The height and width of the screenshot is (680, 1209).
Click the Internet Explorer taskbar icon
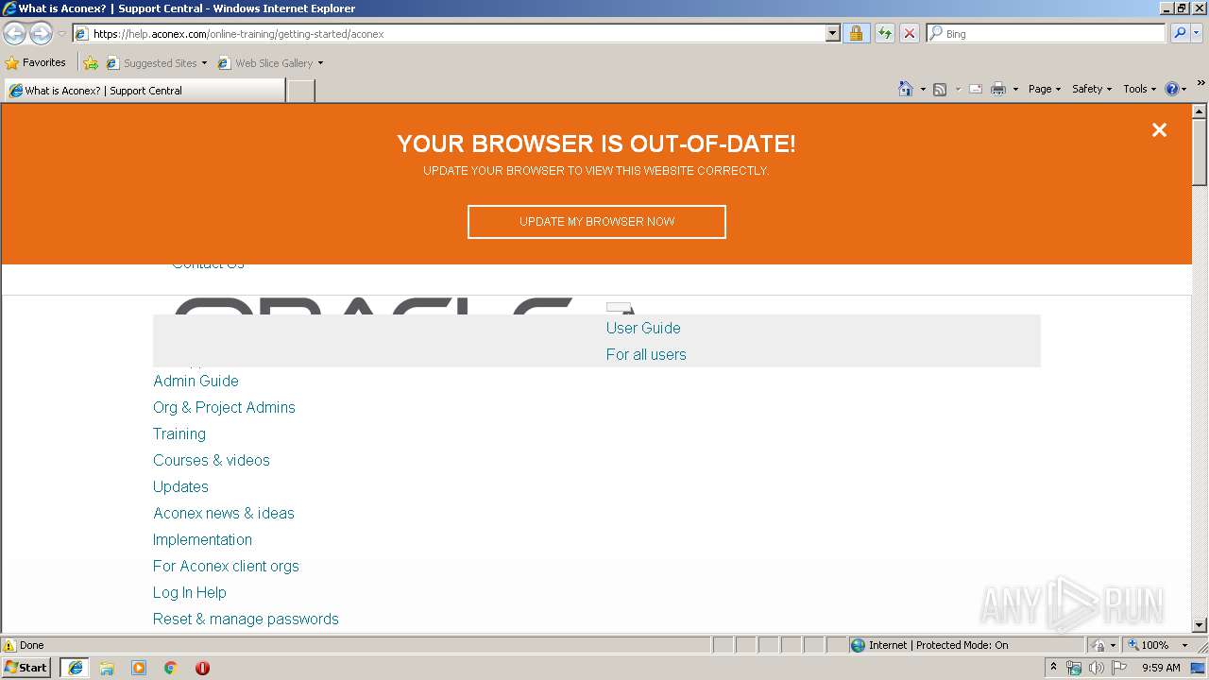pyautogui.click(x=76, y=667)
